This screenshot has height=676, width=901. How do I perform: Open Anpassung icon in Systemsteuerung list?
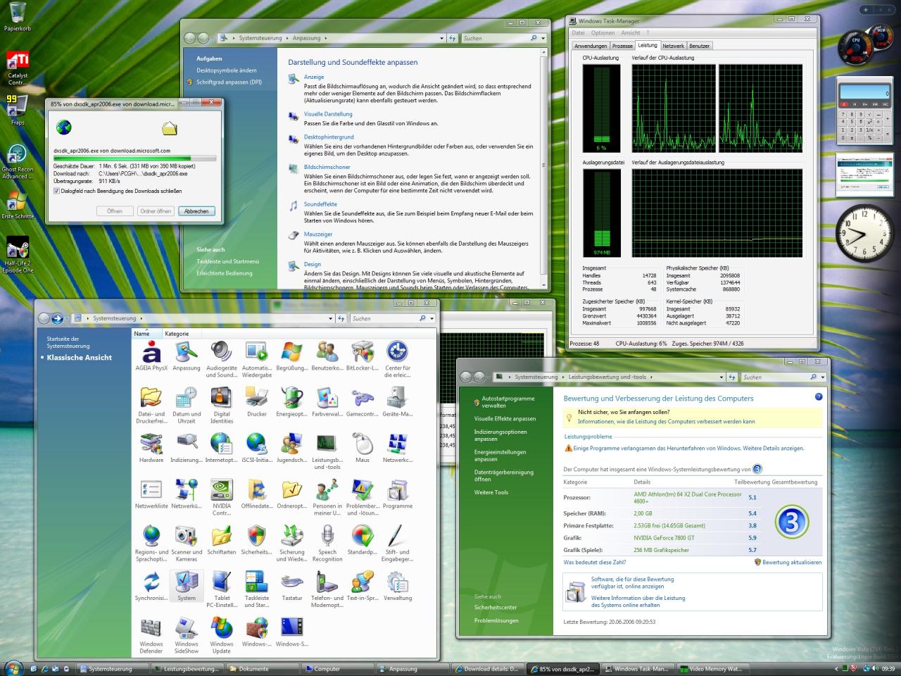187,357
